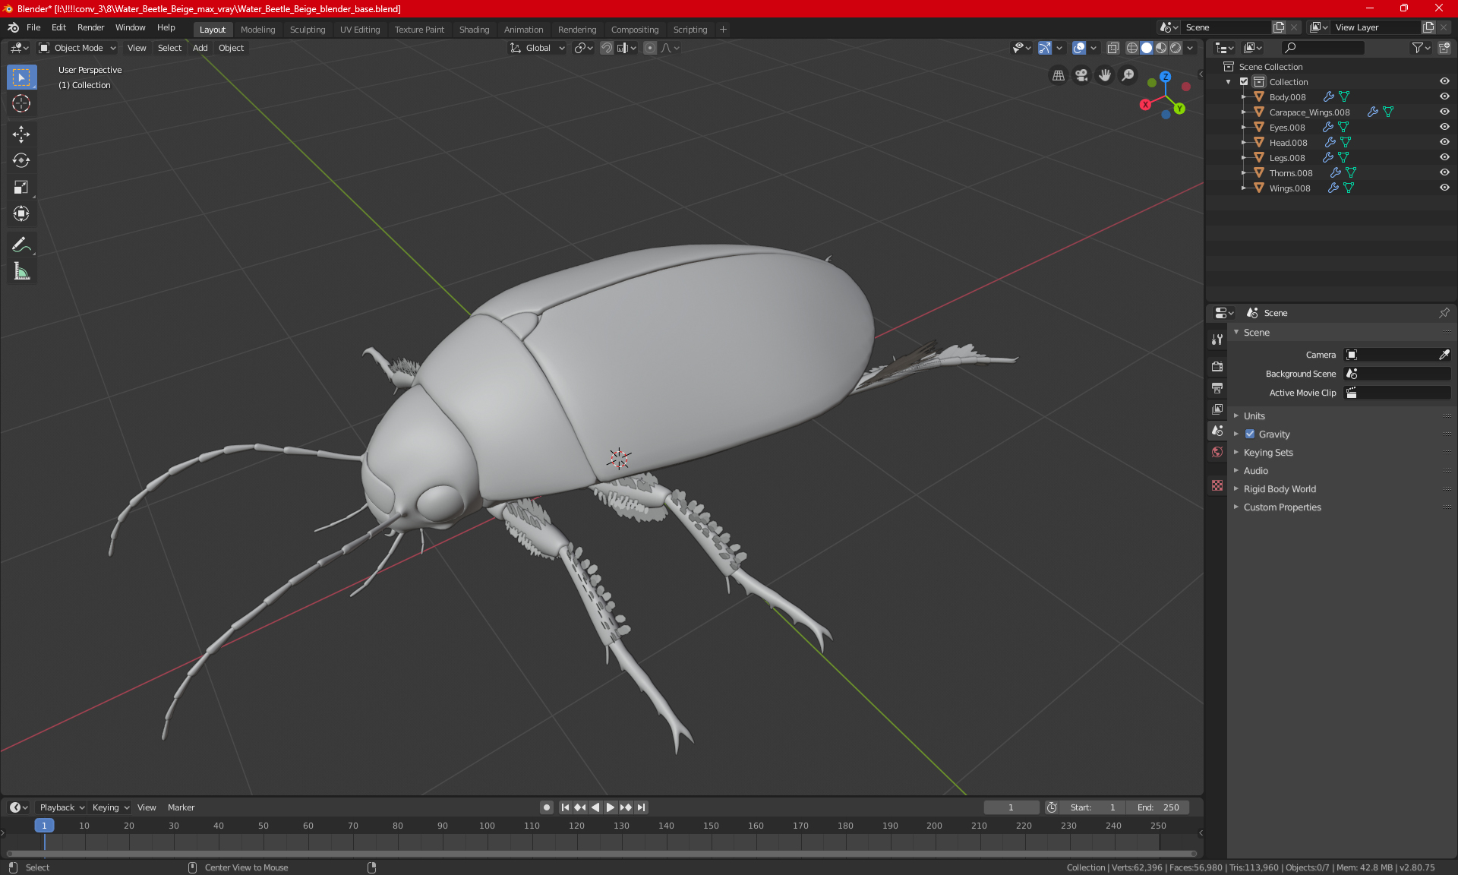Pick the Measure ruler tool
Screen dimensions: 1458x875
pyautogui.click(x=21, y=271)
